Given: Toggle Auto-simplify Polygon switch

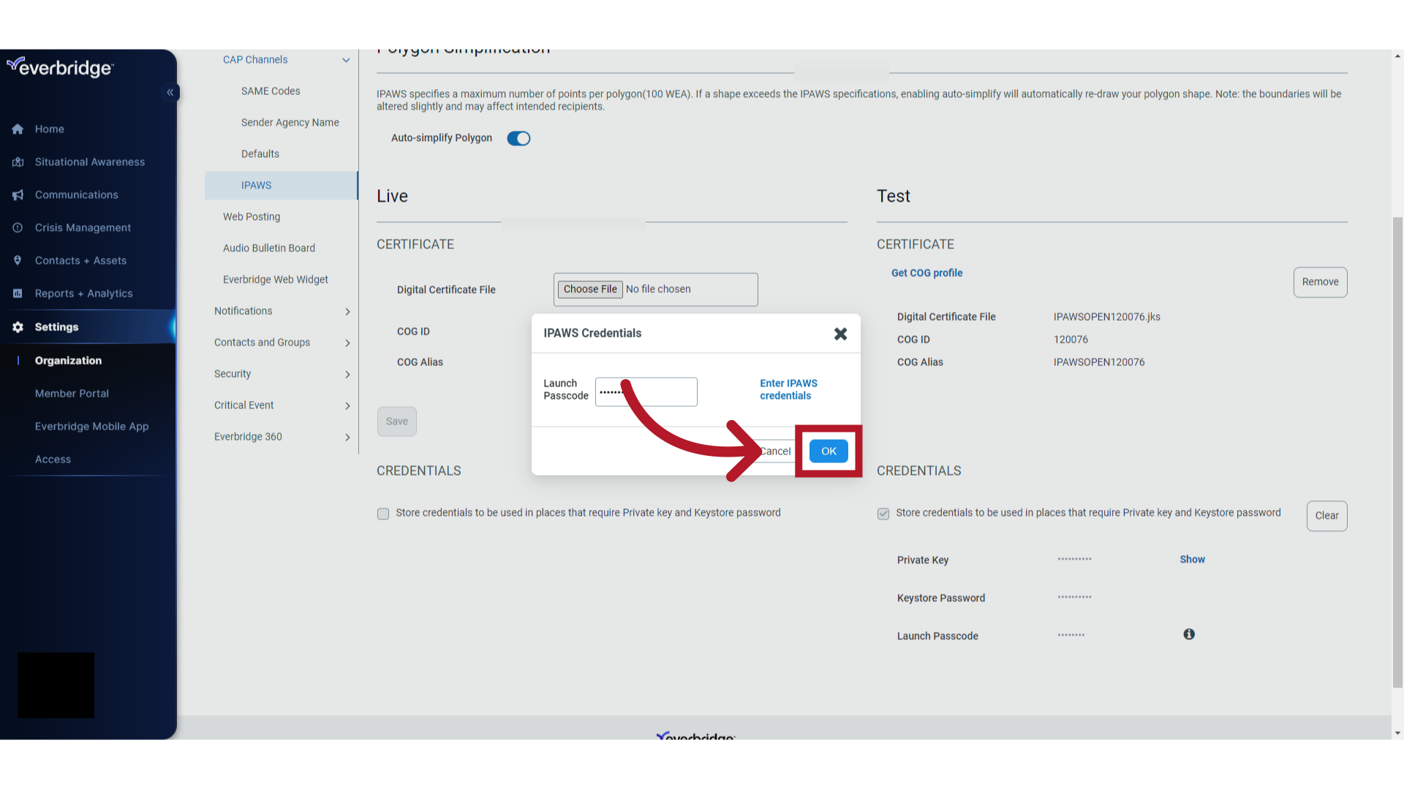Looking at the screenshot, I should pyautogui.click(x=518, y=138).
